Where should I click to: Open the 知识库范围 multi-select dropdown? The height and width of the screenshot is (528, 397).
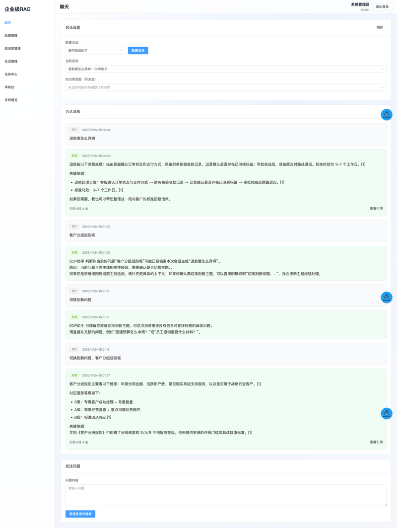pyautogui.click(x=226, y=87)
